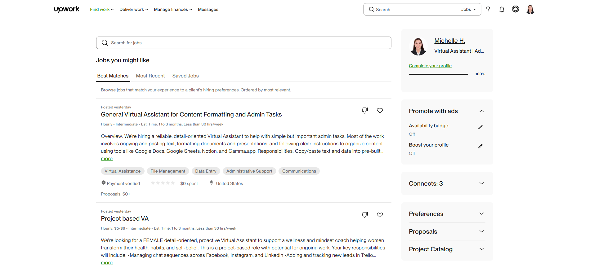Click the profile completion progress bar

pyautogui.click(x=438, y=74)
